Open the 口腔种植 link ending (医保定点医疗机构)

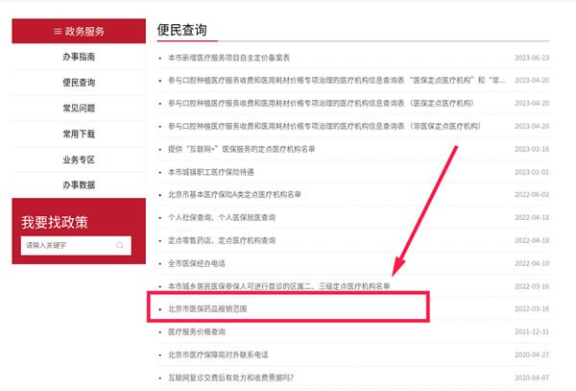coord(321,103)
